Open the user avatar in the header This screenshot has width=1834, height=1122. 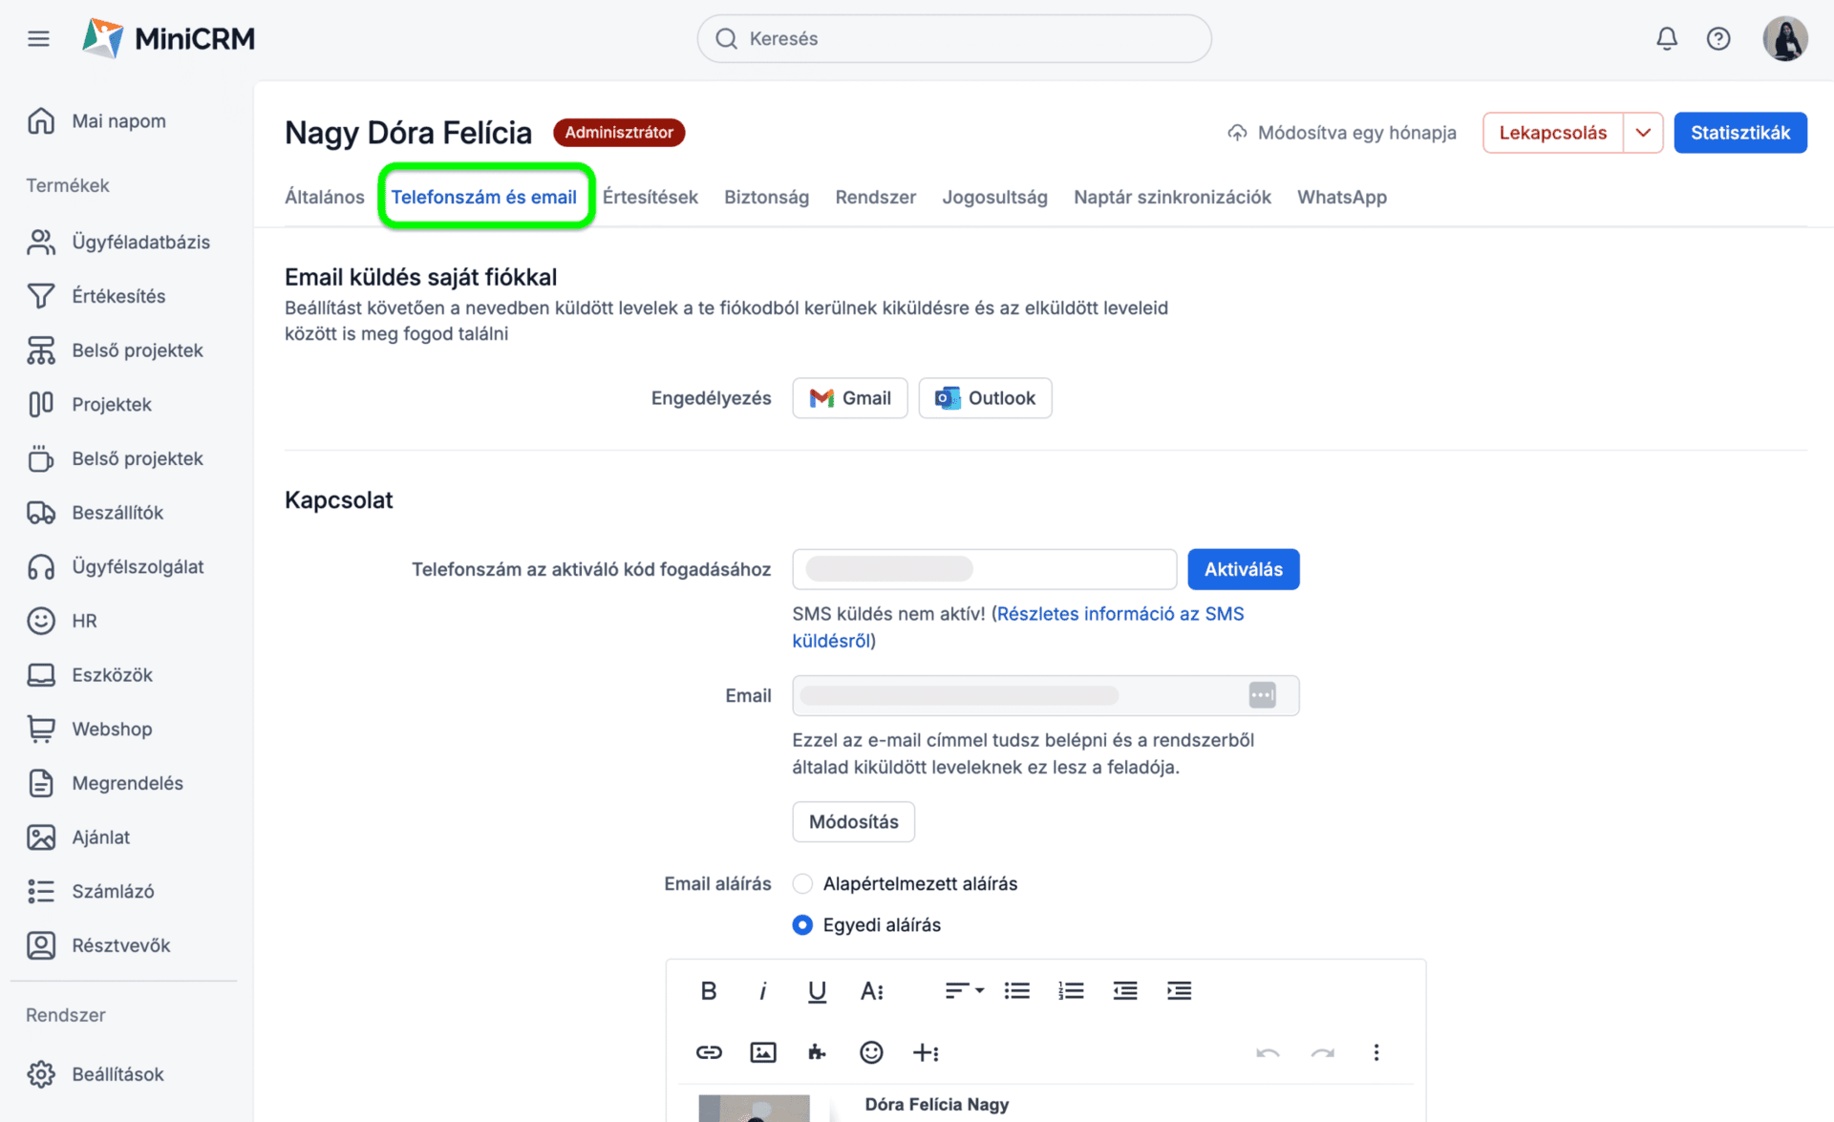click(x=1784, y=38)
